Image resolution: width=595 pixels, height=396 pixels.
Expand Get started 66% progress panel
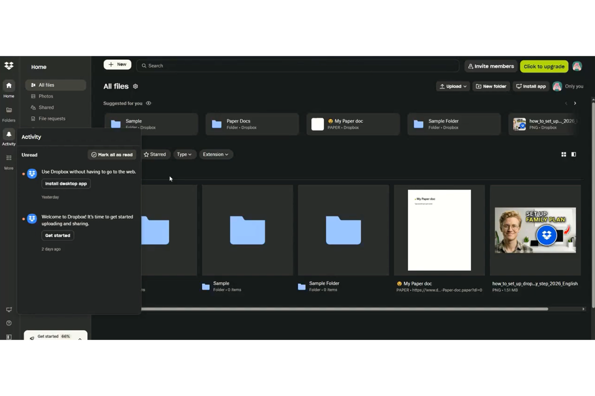click(x=80, y=338)
